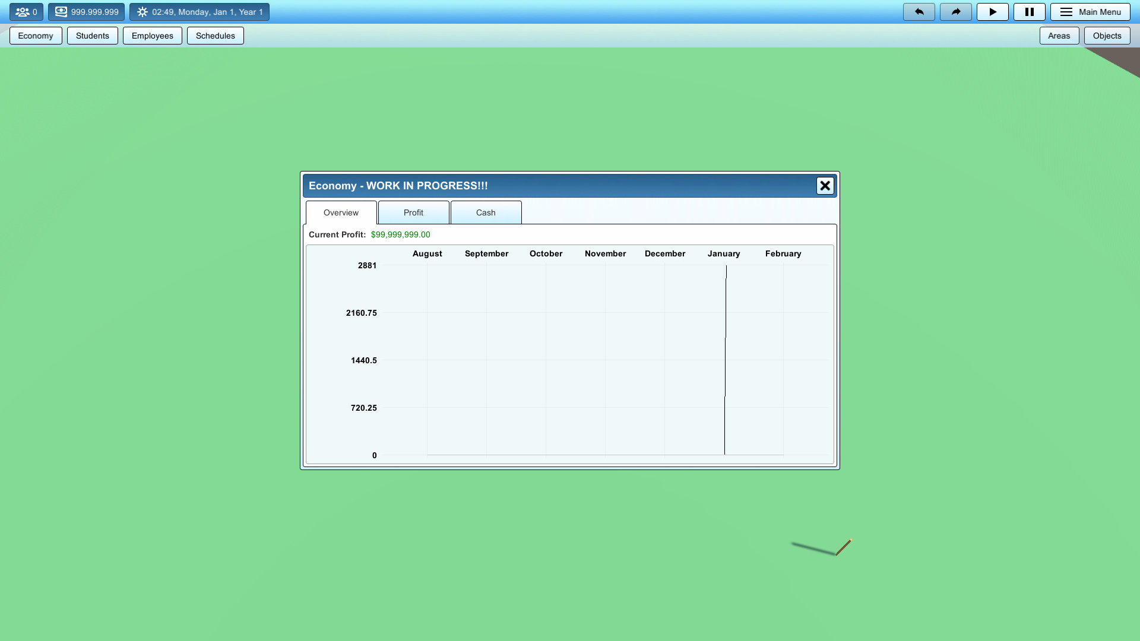This screenshot has width=1140, height=641.
Task: Click the date and time display
Action: pos(207,11)
